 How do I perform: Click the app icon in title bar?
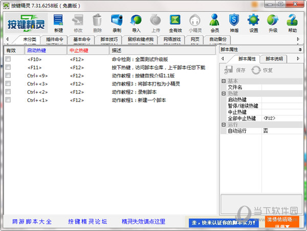[x=6, y=6]
